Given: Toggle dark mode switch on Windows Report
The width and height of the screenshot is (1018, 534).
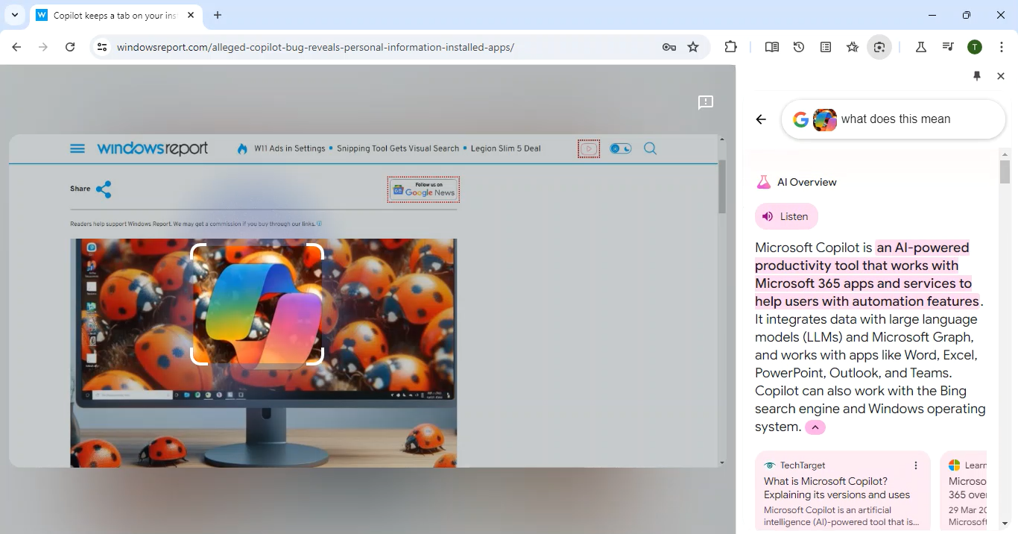Looking at the screenshot, I should [620, 148].
